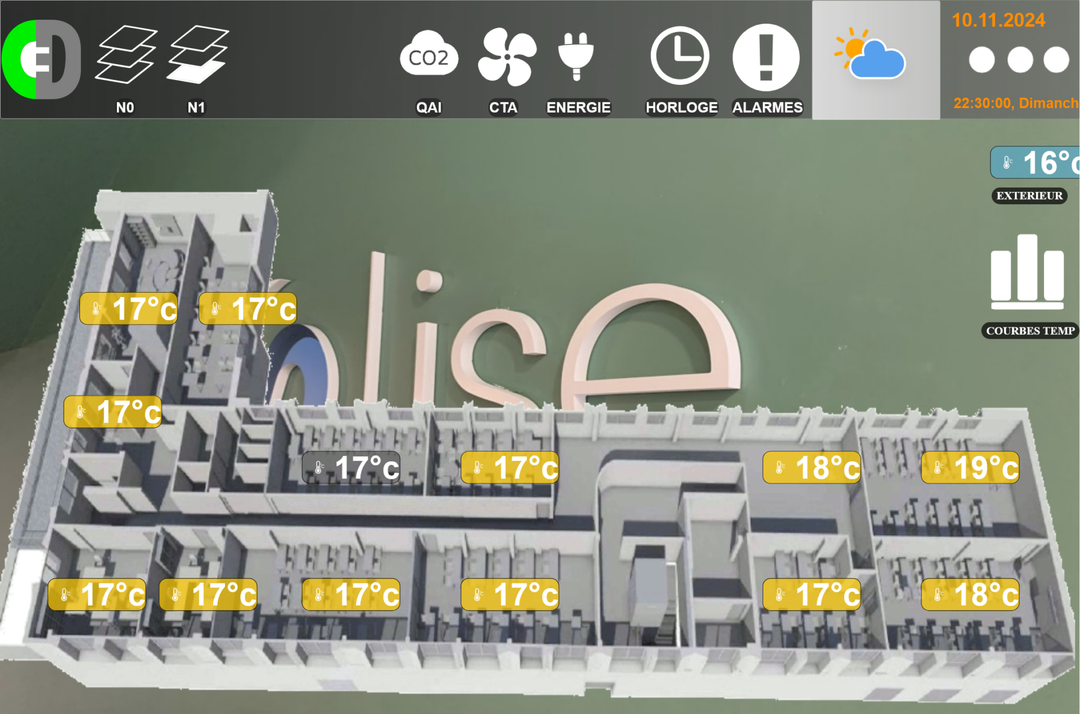The height and width of the screenshot is (714, 1080).
Task: Select the 18°c badge below the 19°c badge
Action: [x=970, y=594]
